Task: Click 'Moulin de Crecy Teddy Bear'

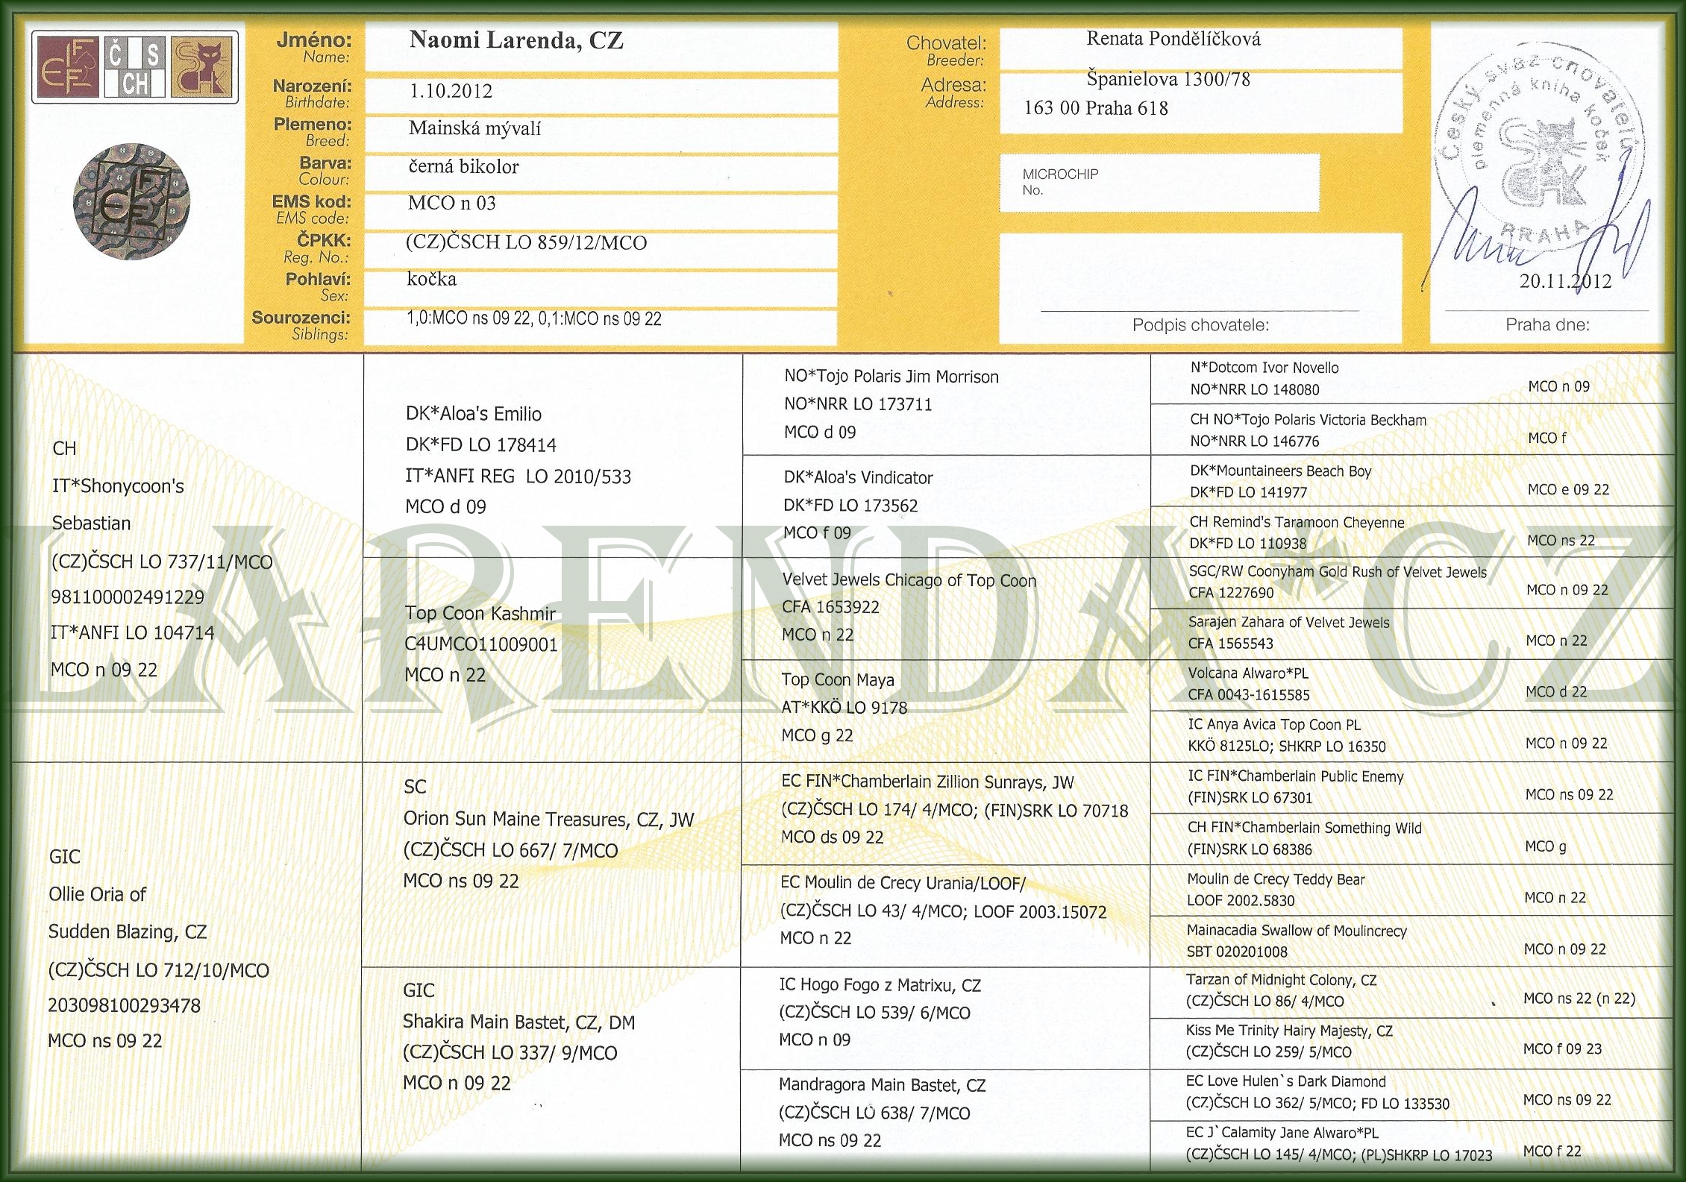Action: click(x=1276, y=879)
